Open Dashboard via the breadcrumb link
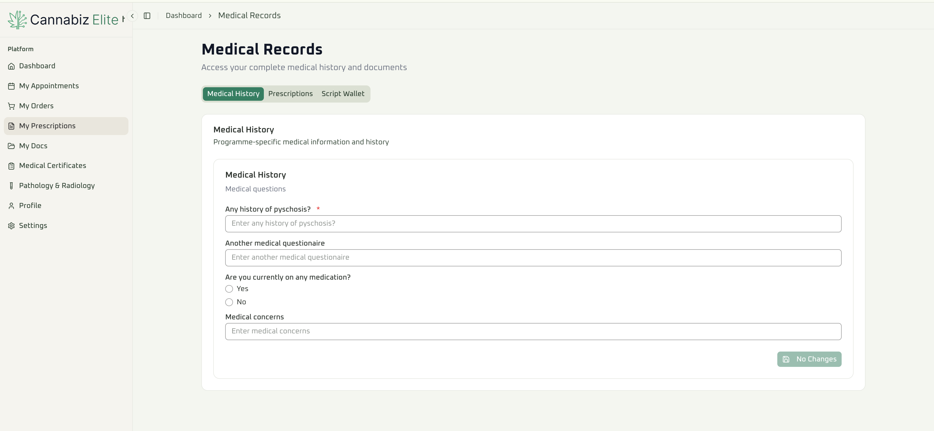934x431 pixels. click(x=184, y=15)
